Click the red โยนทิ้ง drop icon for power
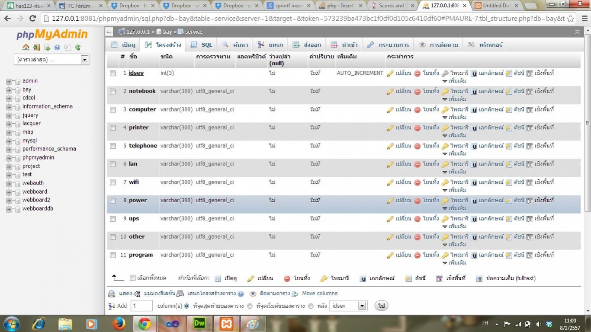The image size is (591, 332). click(418, 201)
